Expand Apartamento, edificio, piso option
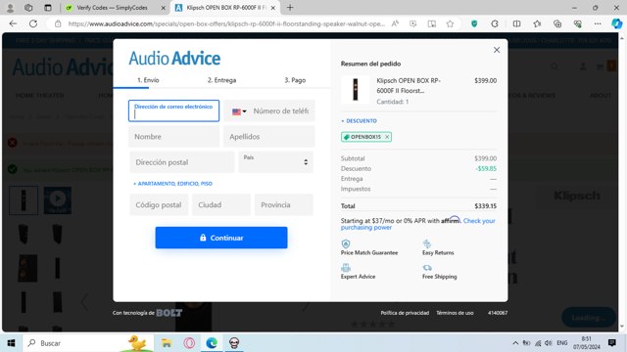 point(172,184)
